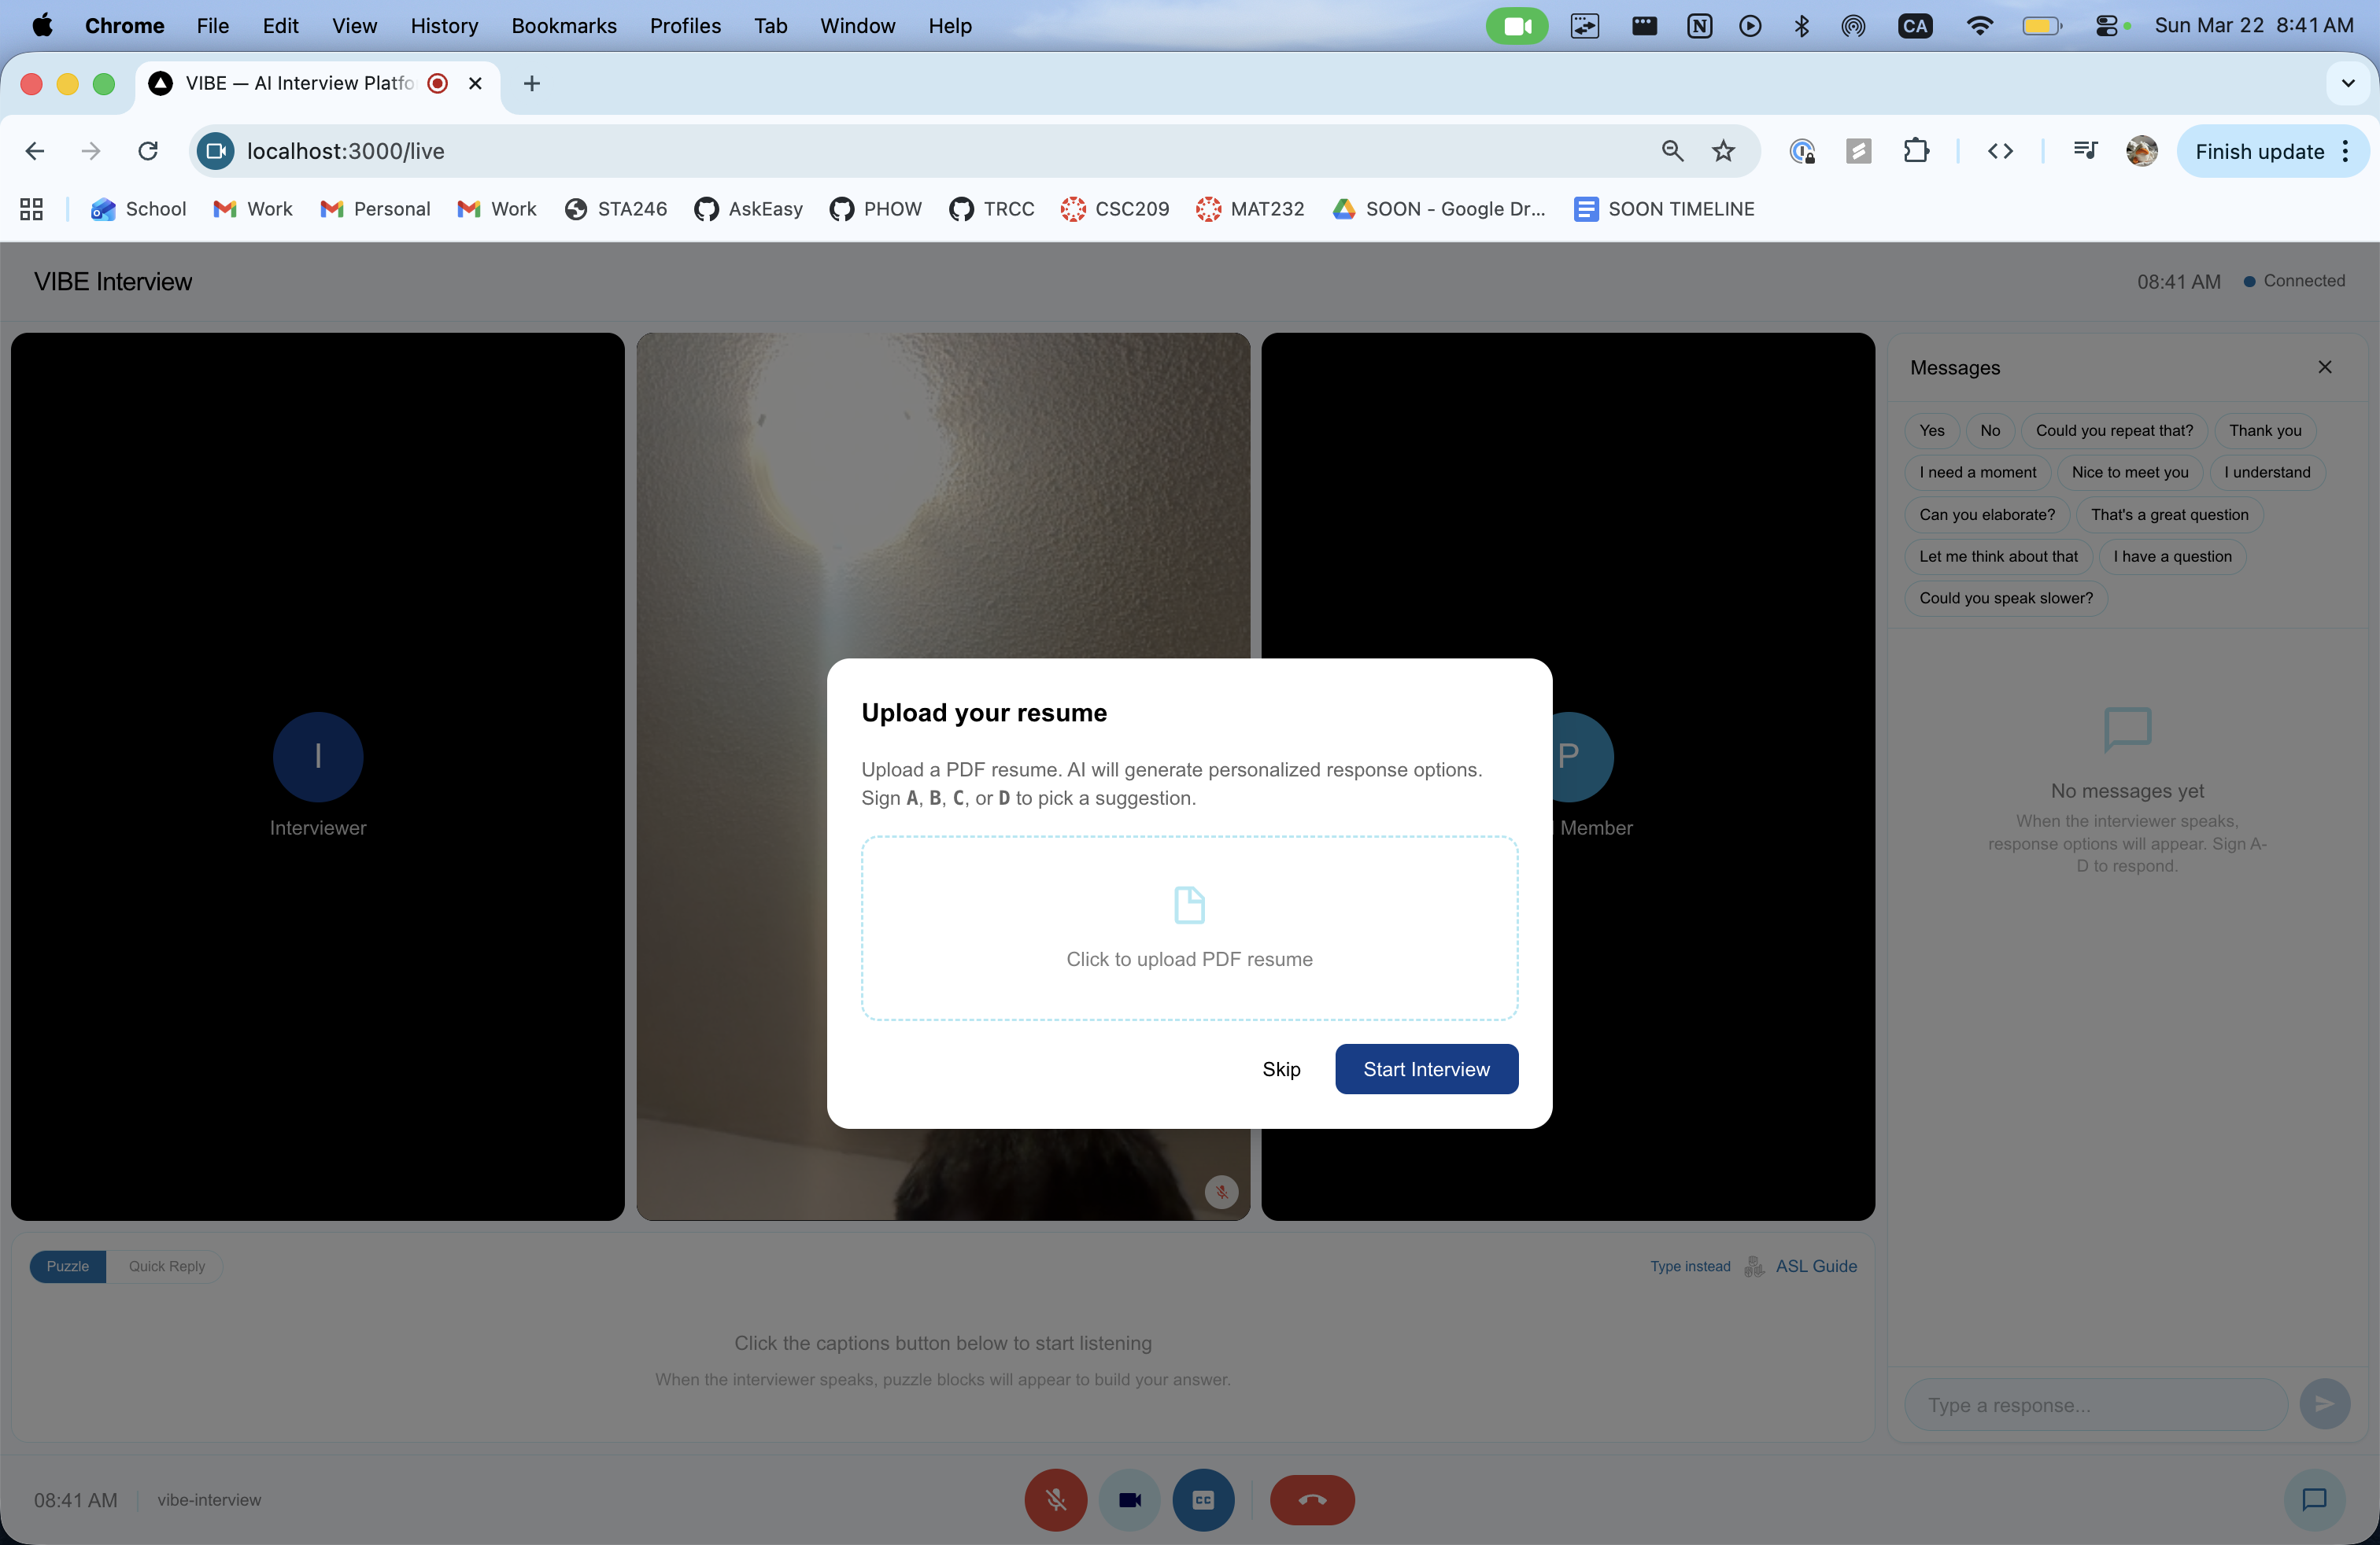Image resolution: width=2380 pixels, height=1545 pixels.
Task: Skip the resume upload
Action: point(1281,1068)
